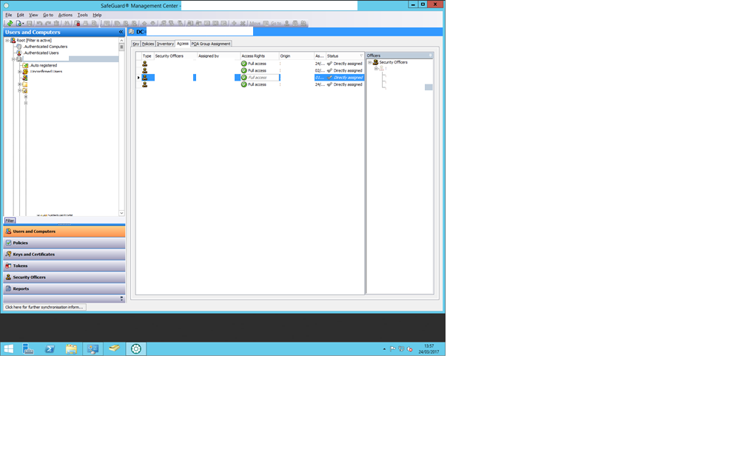Screen dimensions: 746x466
Task: Click Full access icon in first row
Action: coord(243,64)
